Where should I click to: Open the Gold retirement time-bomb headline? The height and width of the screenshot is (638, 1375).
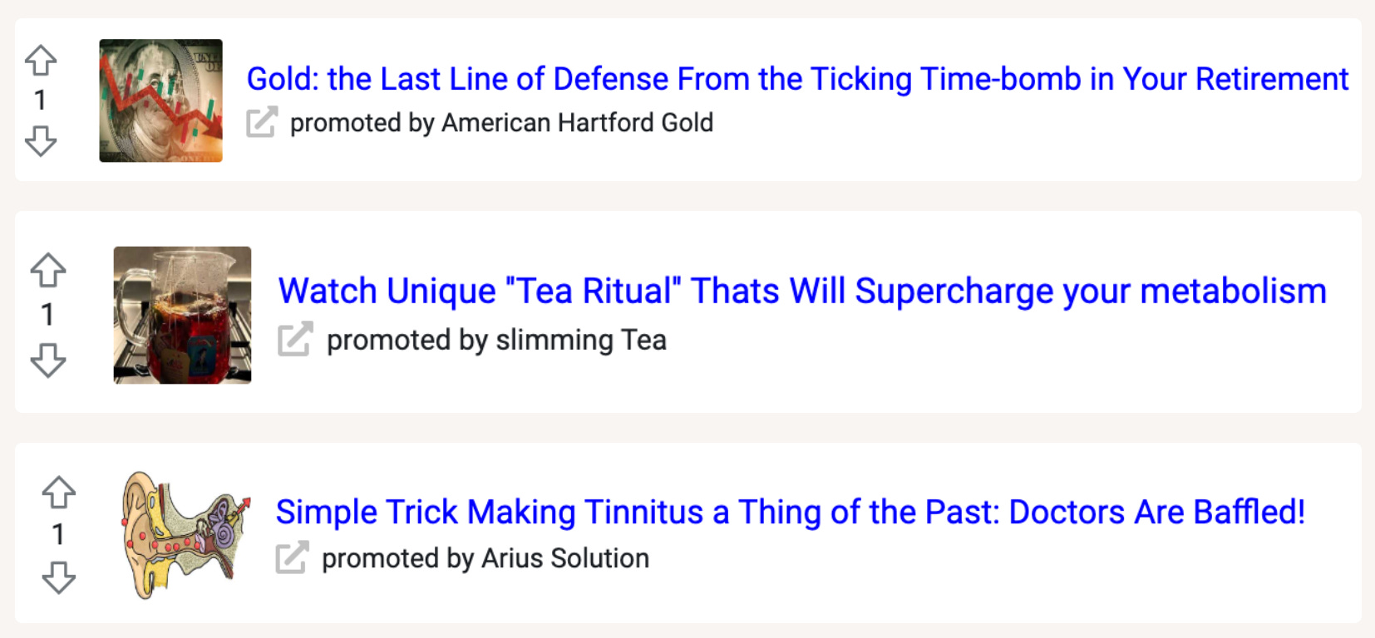[796, 79]
